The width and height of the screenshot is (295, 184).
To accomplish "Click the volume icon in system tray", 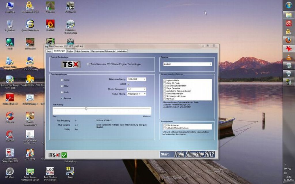I will pyautogui.click(x=285, y=173).
